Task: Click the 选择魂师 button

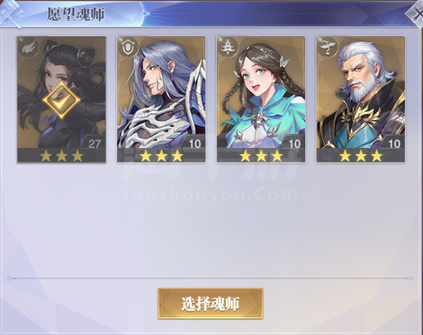Action: [210, 304]
